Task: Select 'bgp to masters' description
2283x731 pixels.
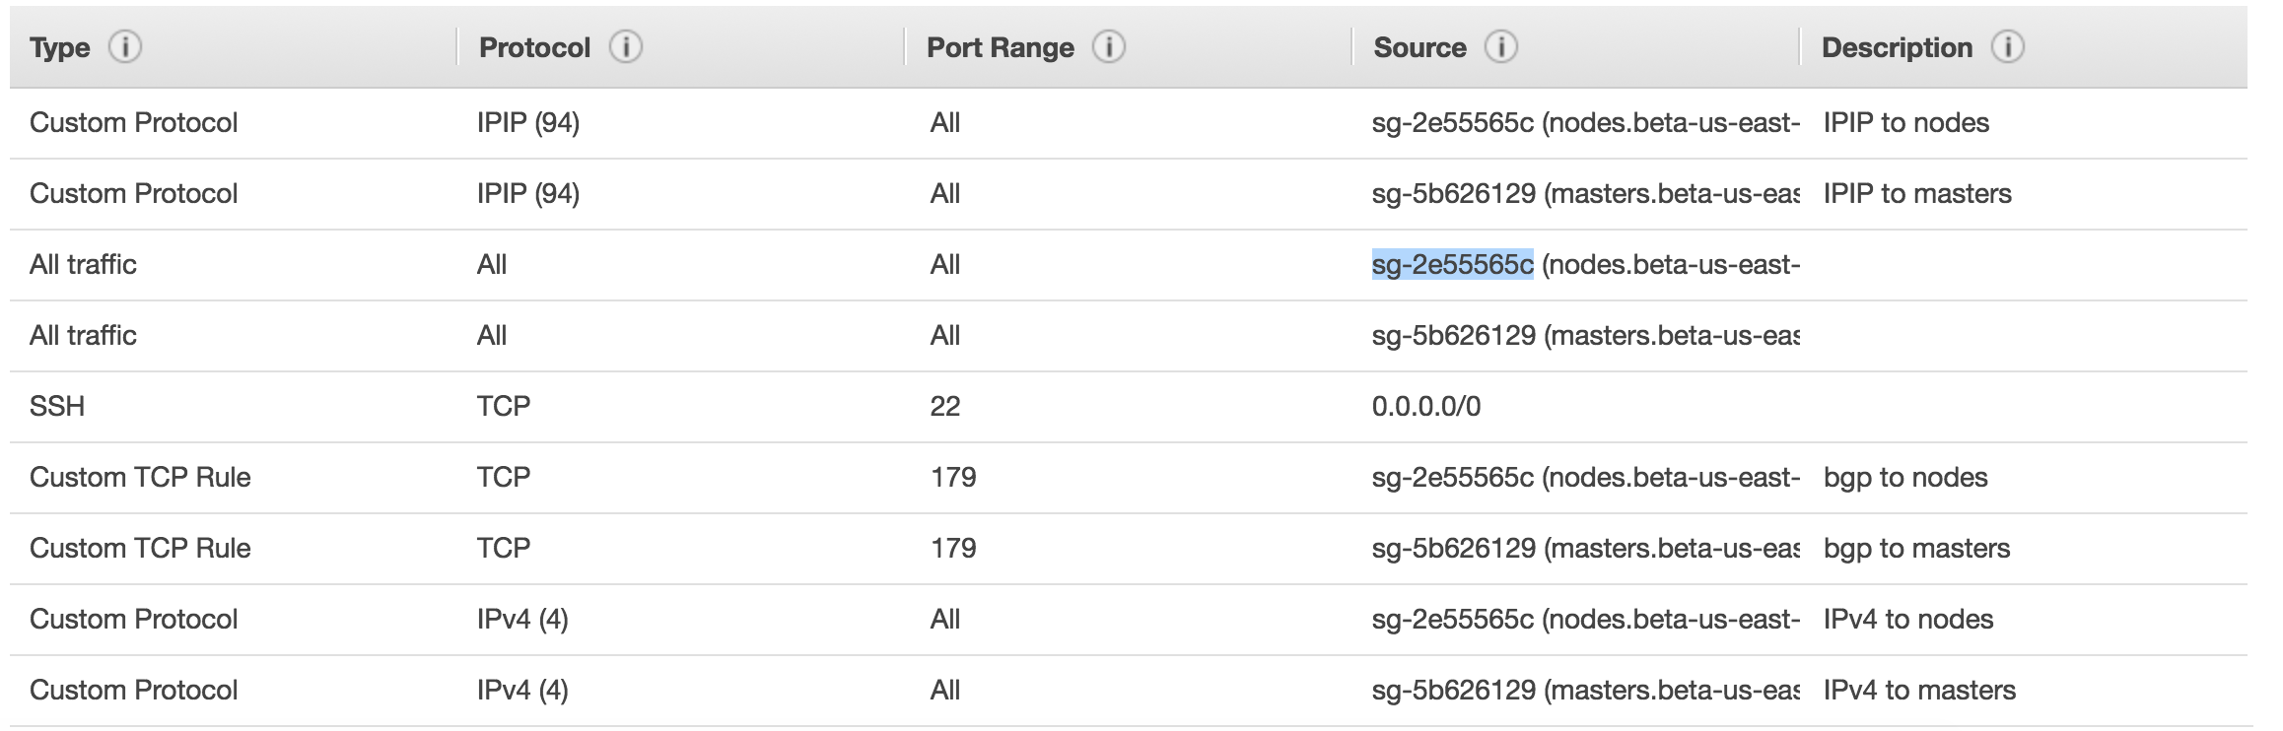Action: click(1916, 548)
